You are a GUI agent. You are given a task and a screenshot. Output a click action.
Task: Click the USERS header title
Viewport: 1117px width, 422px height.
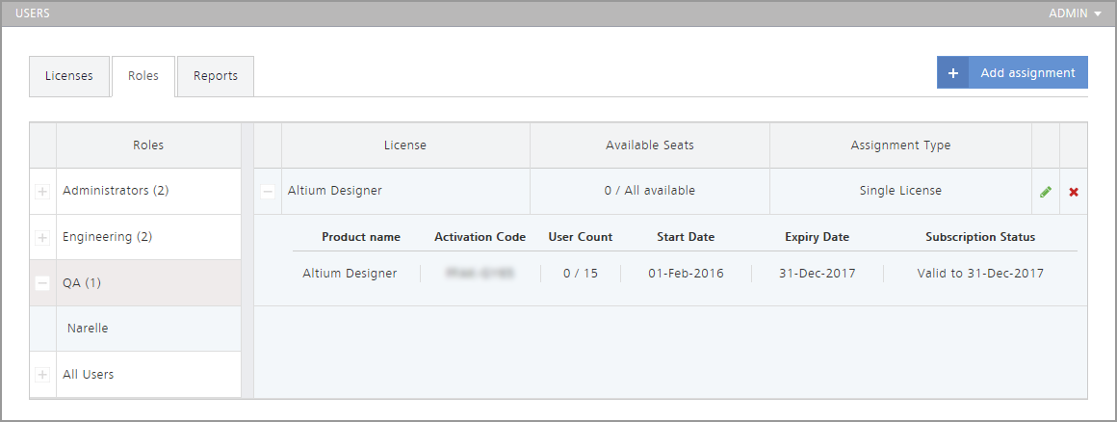coord(33,13)
